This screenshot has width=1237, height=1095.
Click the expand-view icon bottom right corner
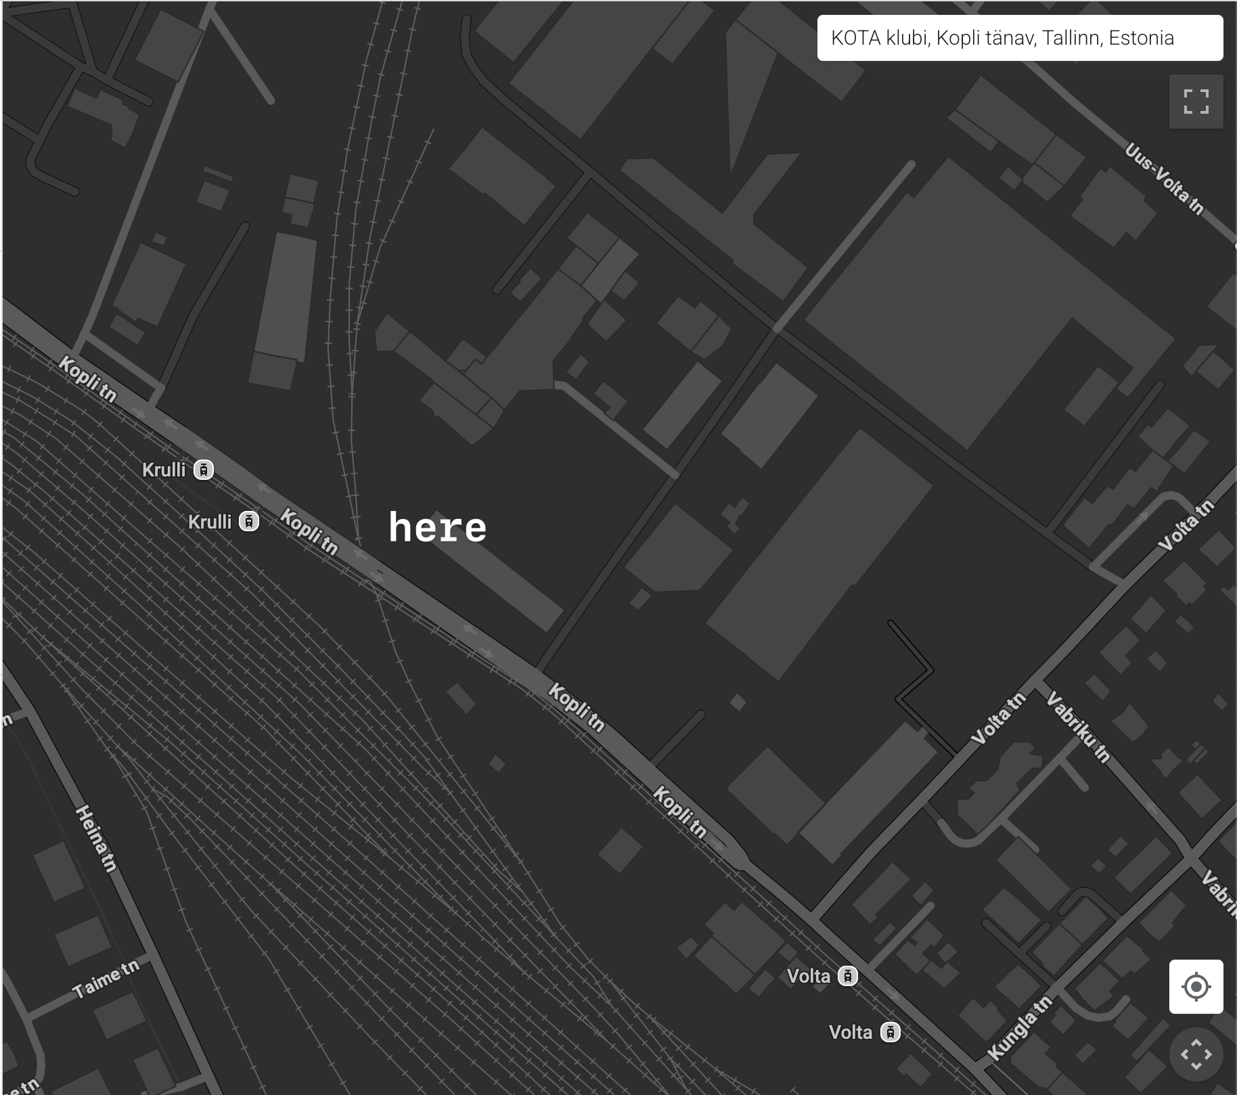[x=1196, y=1055]
